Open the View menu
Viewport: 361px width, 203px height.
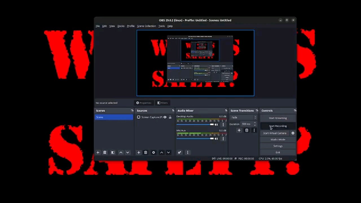click(112, 26)
